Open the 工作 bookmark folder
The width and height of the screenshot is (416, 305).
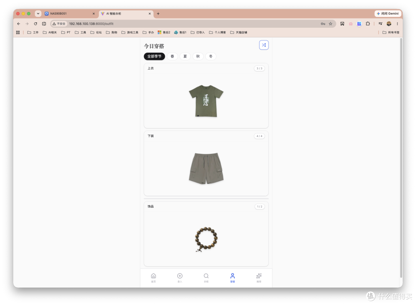(x=33, y=32)
